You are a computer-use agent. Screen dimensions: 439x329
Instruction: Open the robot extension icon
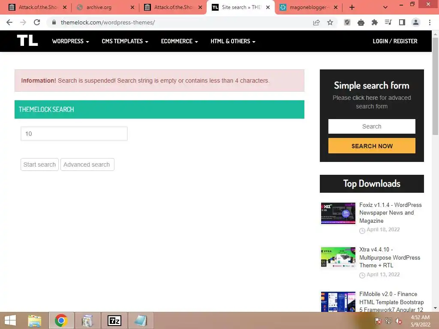click(361, 22)
